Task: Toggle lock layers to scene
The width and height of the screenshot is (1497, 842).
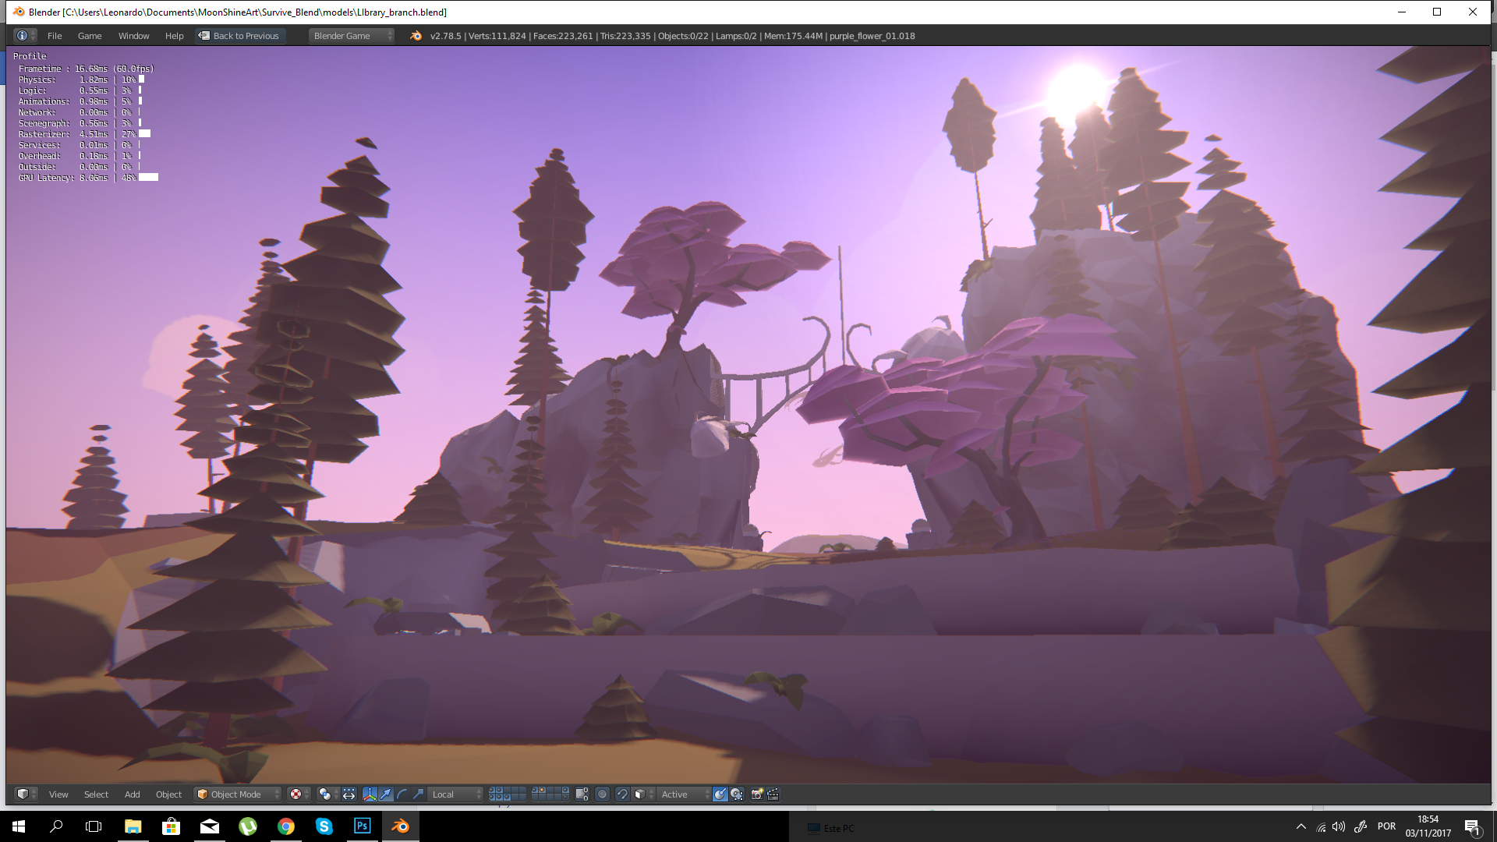Action: [x=582, y=794]
